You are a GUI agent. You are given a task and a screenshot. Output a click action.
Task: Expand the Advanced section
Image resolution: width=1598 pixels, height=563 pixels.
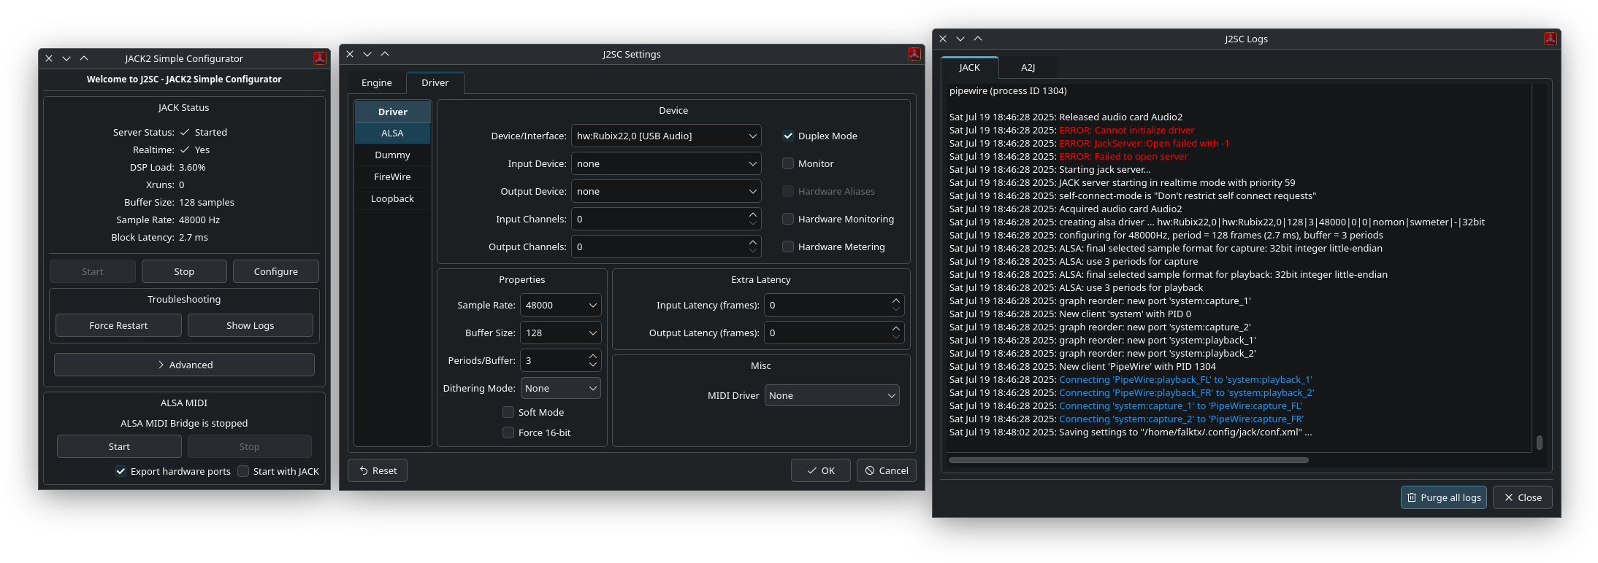[x=184, y=365]
